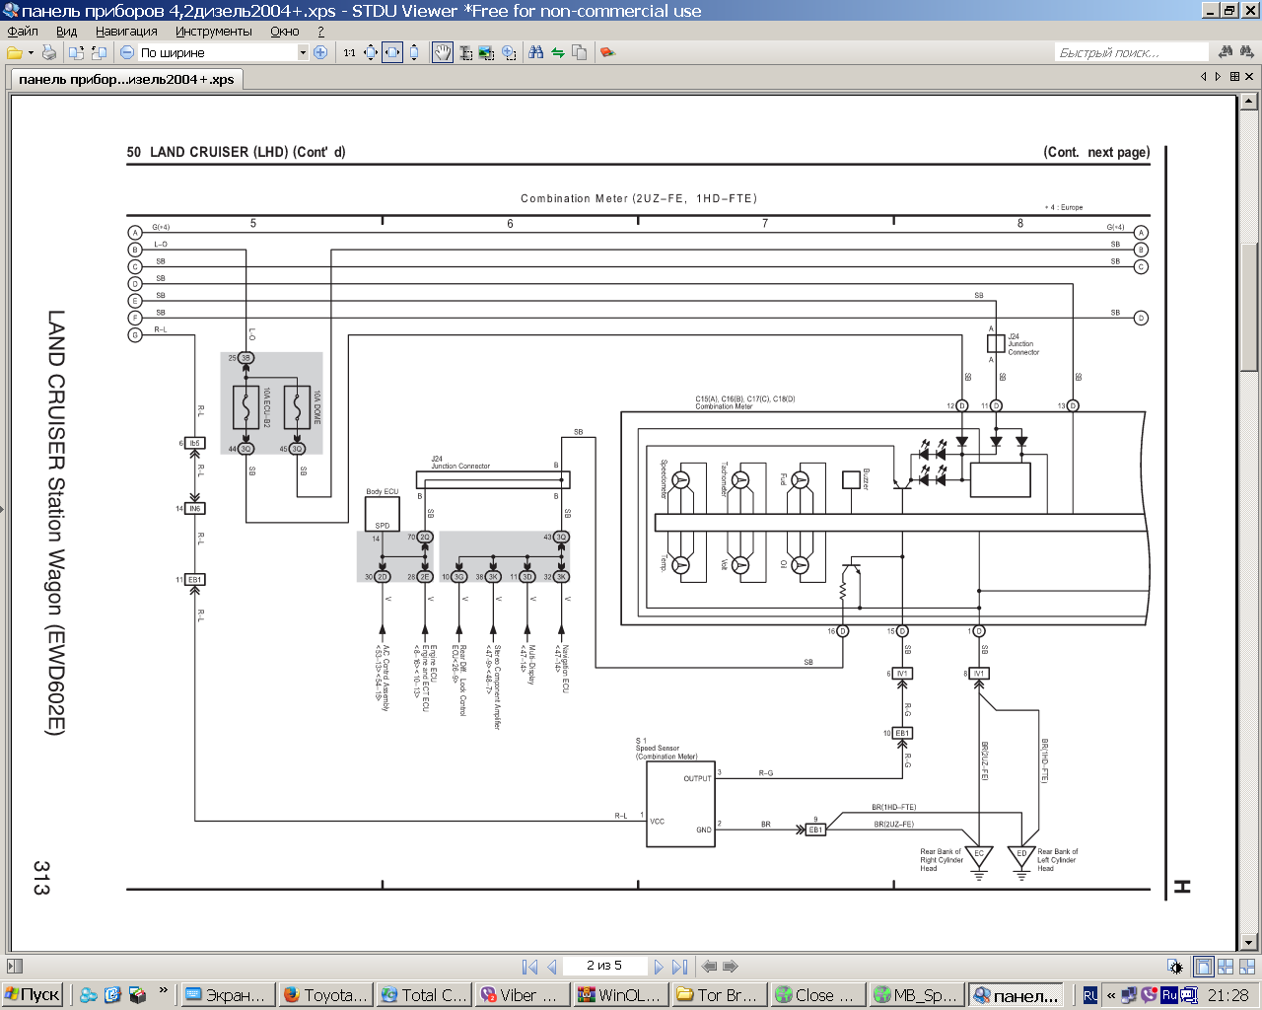Go to next page arrow
Viewport: 1262px width, 1010px height.
659,967
